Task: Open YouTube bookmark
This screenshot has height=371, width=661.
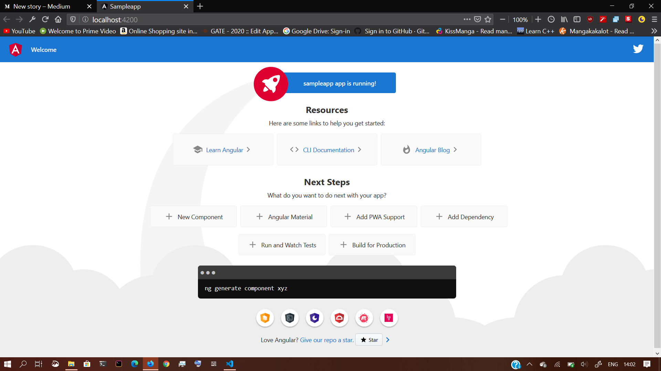Action: click(19, 31)
